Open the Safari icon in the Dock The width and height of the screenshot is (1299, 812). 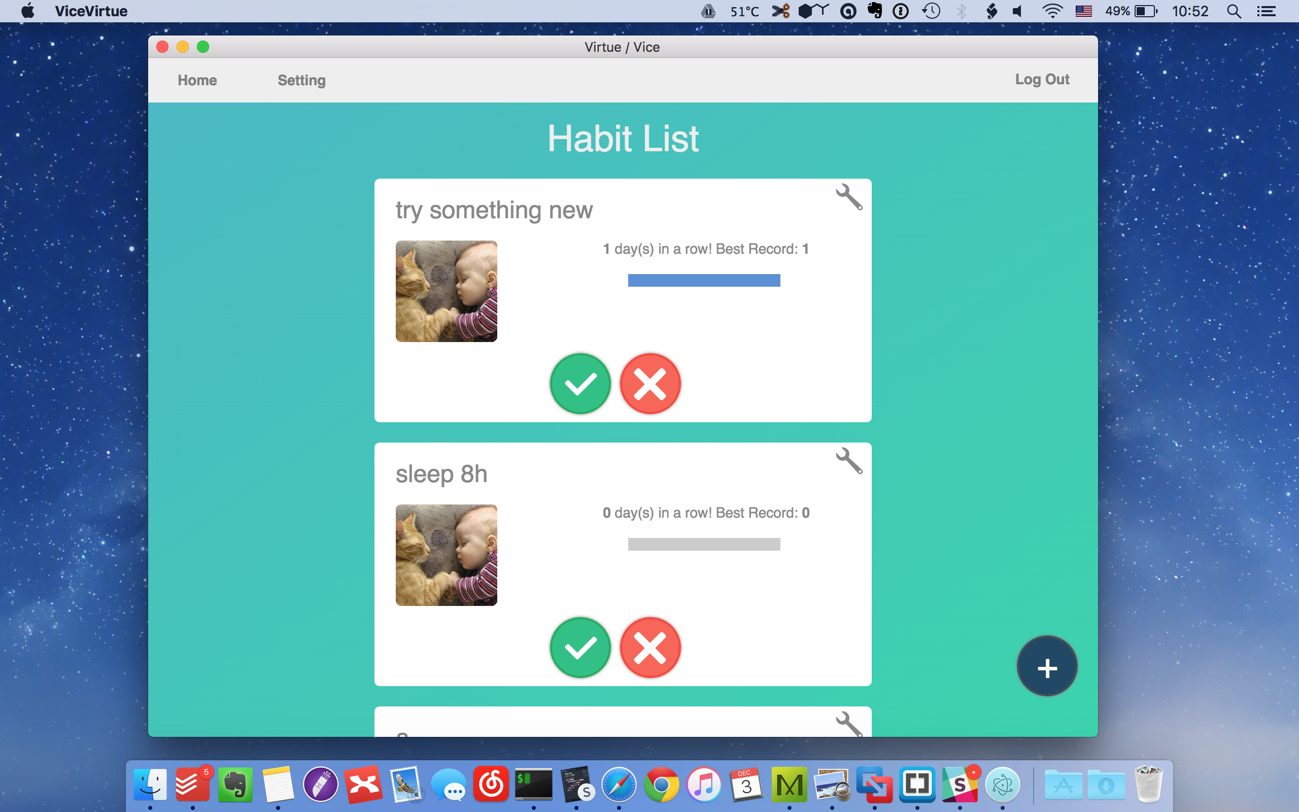click(619, 784)
